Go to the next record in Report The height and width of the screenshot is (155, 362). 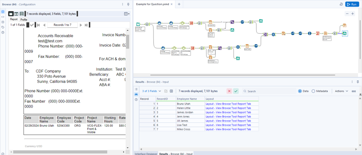81,25
